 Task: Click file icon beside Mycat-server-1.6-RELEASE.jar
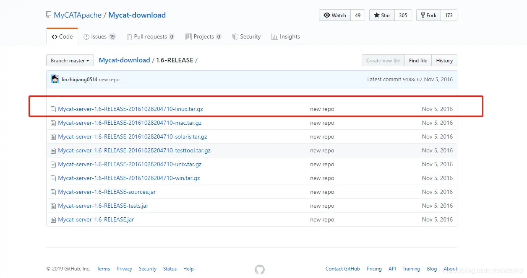53,220
